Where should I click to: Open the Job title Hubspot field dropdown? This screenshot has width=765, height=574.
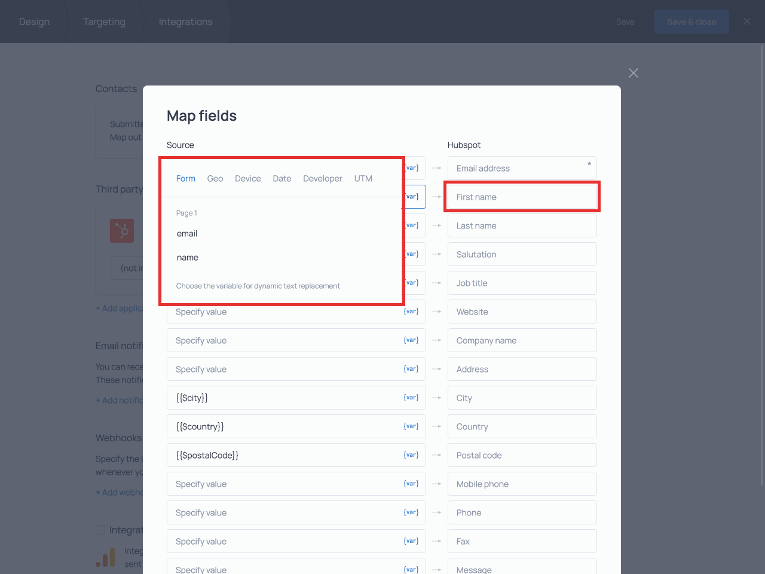pos(522,283)
